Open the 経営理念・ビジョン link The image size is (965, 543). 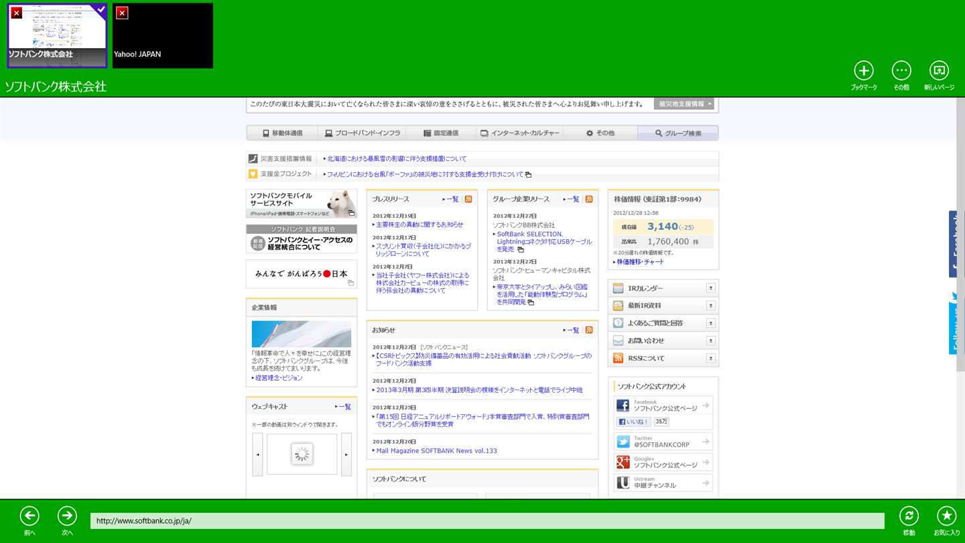click(x=279, y=378)
